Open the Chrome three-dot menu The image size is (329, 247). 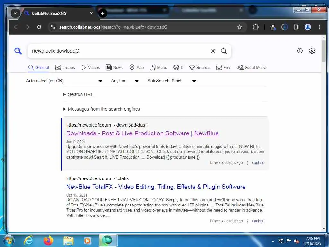(319, 27)
